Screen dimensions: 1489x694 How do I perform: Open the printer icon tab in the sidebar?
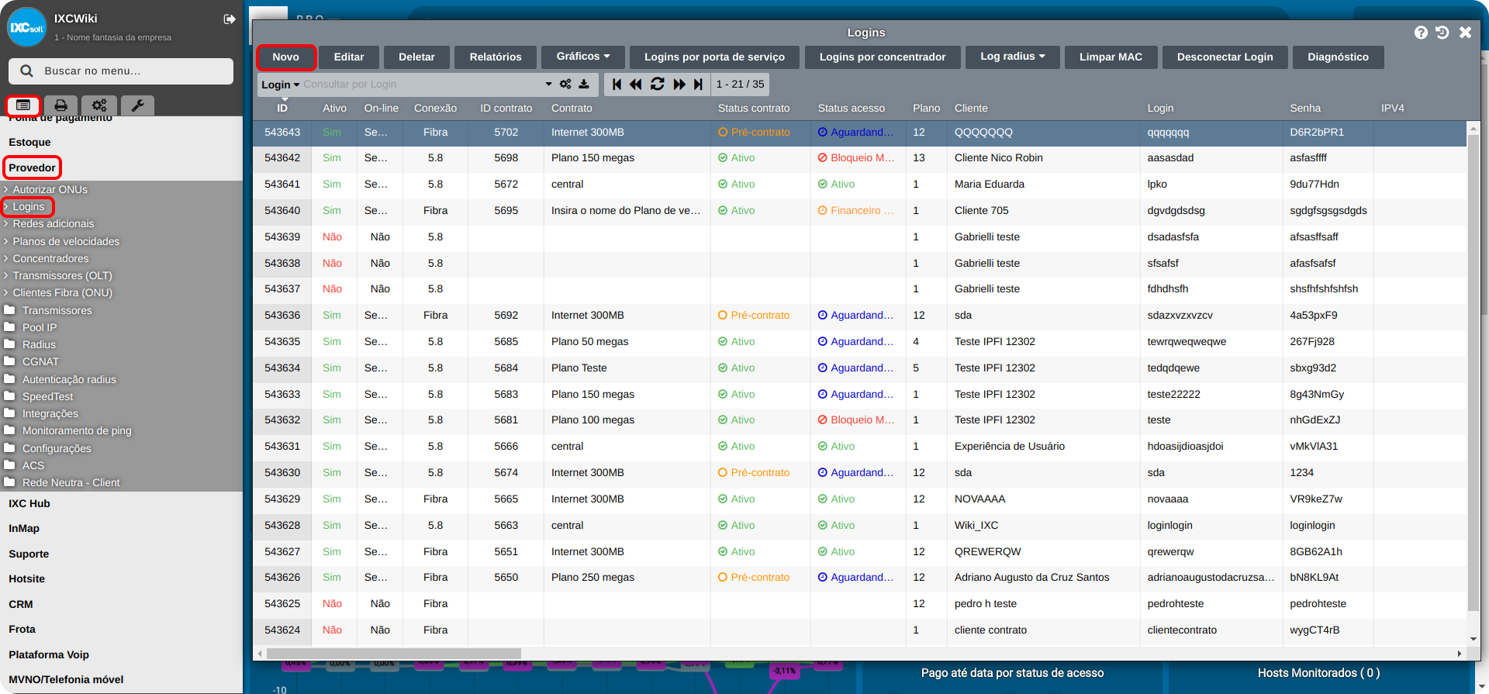click(60, 105)
